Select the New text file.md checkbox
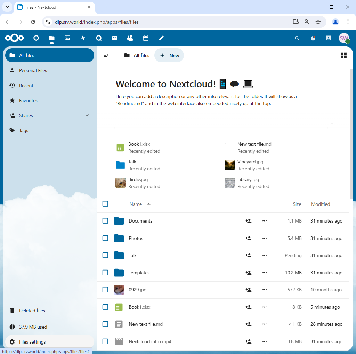The width and height of the screenshot is (356, 354). pos(105,324)
